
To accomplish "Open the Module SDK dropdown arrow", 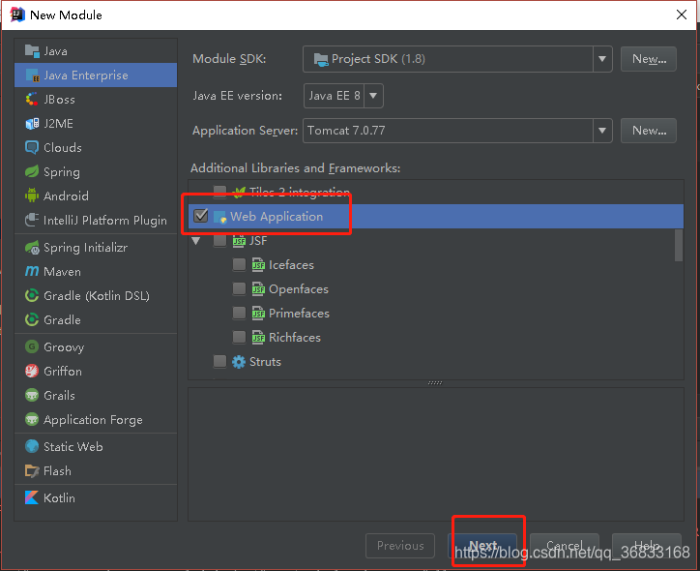I will tap(602, 59).
